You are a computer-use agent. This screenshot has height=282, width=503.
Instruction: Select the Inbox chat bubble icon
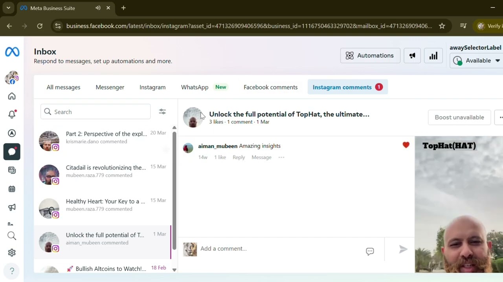point(12,152)
